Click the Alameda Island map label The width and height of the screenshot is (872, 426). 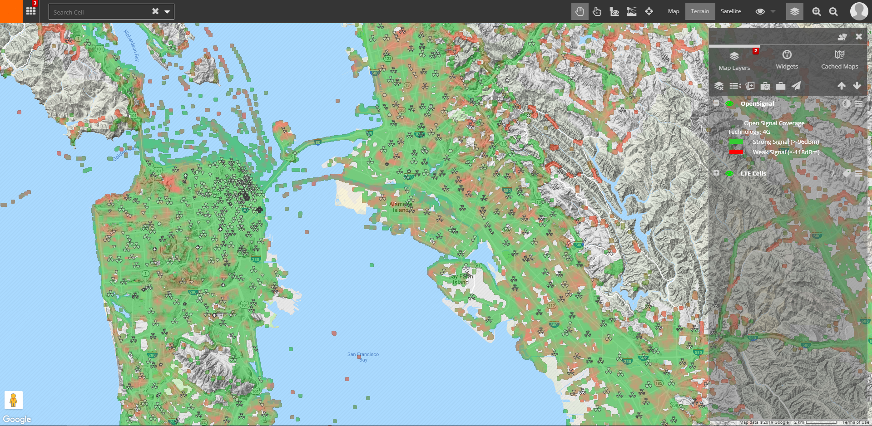[x=400, y=207]
